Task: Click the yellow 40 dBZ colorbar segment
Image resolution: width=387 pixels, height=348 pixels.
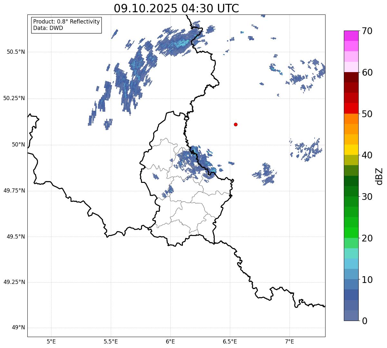Action: 351,150
